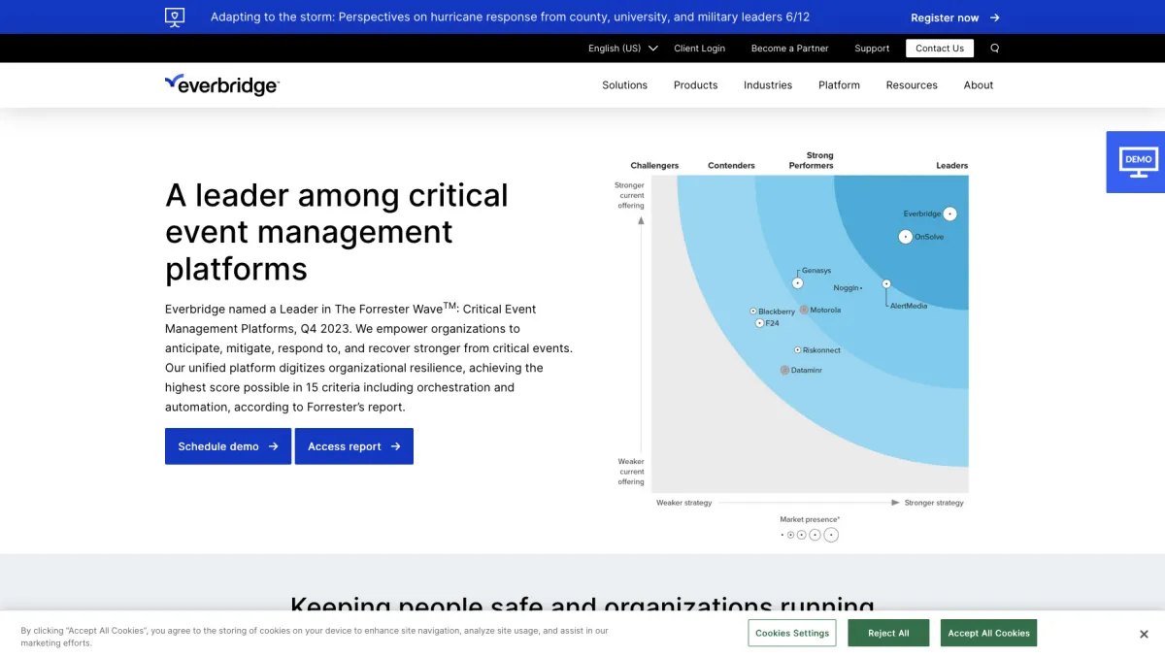Image resolution: width=1165 pixels, height=657 pixels.
Task: Open the site search magnifier icon
Action: (994, 49)
